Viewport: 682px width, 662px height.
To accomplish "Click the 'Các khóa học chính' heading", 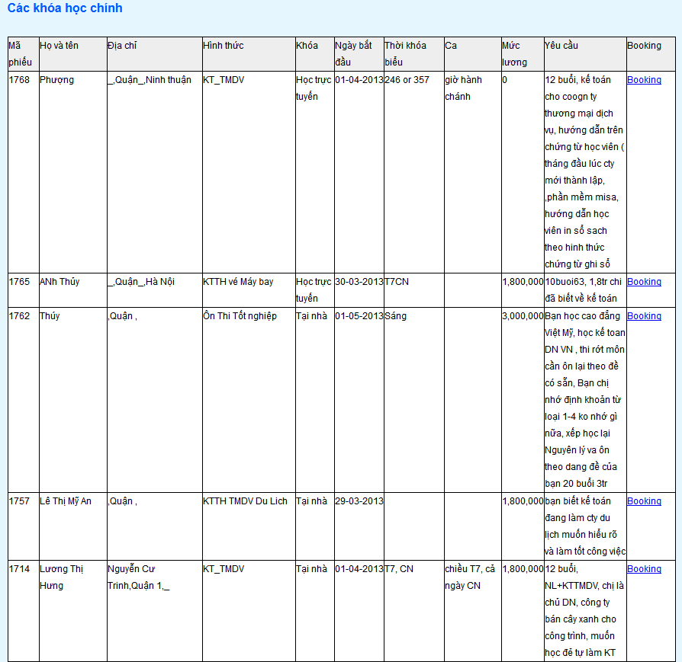I will (65, 8).
